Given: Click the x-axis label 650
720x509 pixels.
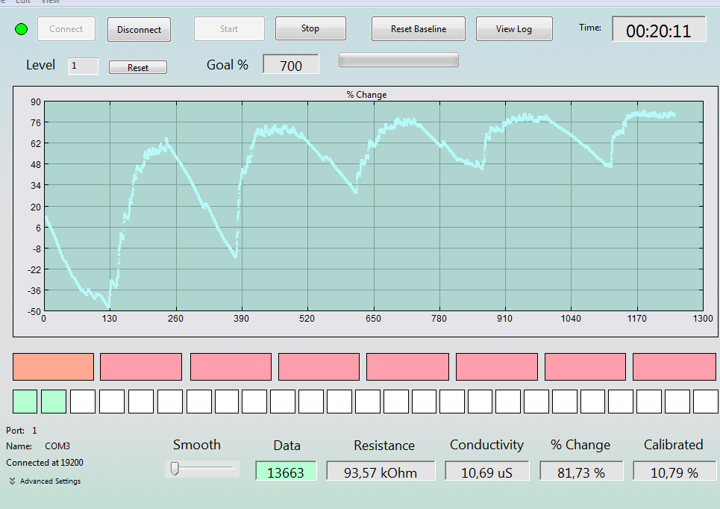Looking at the screenshot, I should click(x=373, y=319).
